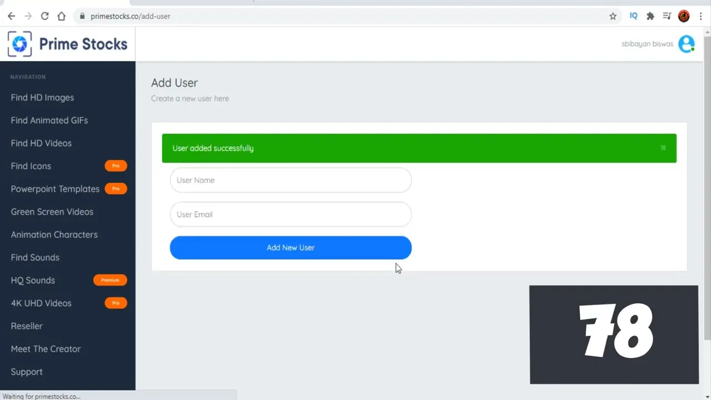Open HQ Sounds menu item
The width and height of the screenshot is (711, 400).
coord(33,280)
